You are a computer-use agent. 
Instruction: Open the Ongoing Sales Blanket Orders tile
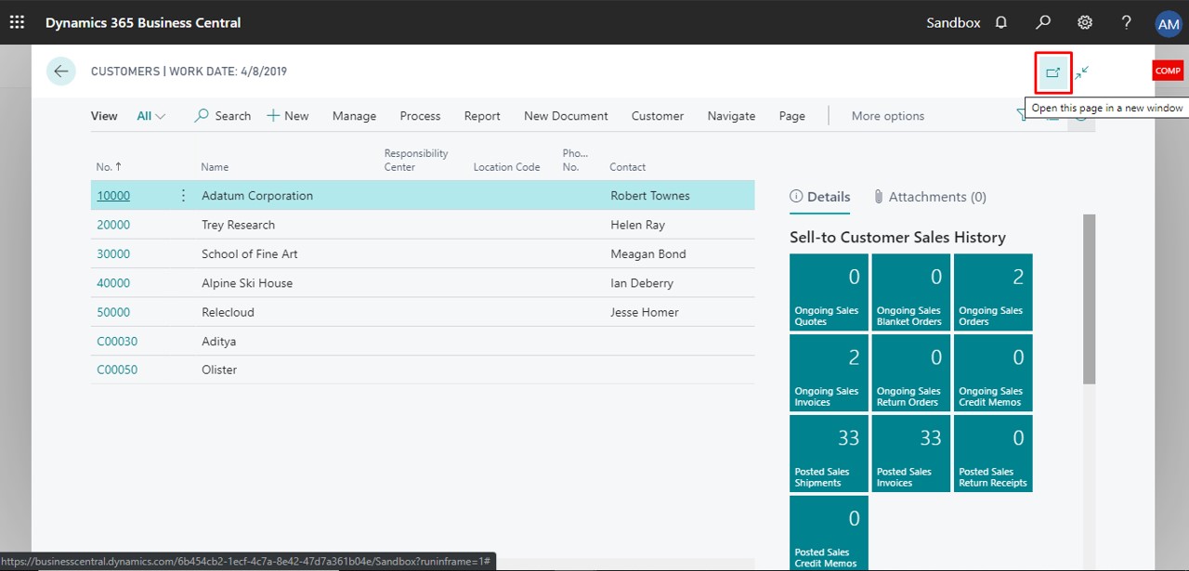pos(911,292)
